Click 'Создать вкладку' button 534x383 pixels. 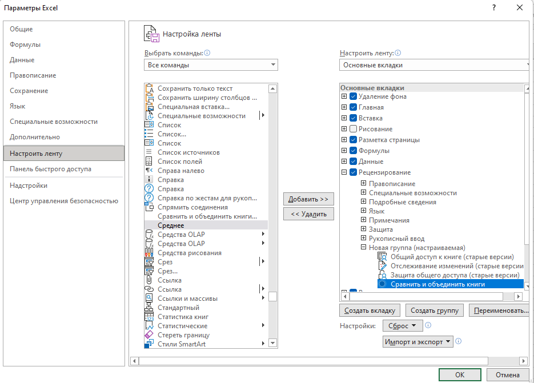[370, 311]
